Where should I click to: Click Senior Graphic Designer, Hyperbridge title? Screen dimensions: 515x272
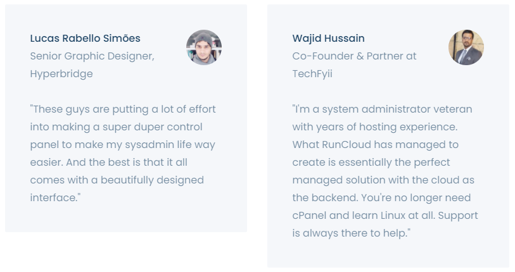[x=92, y=65]
